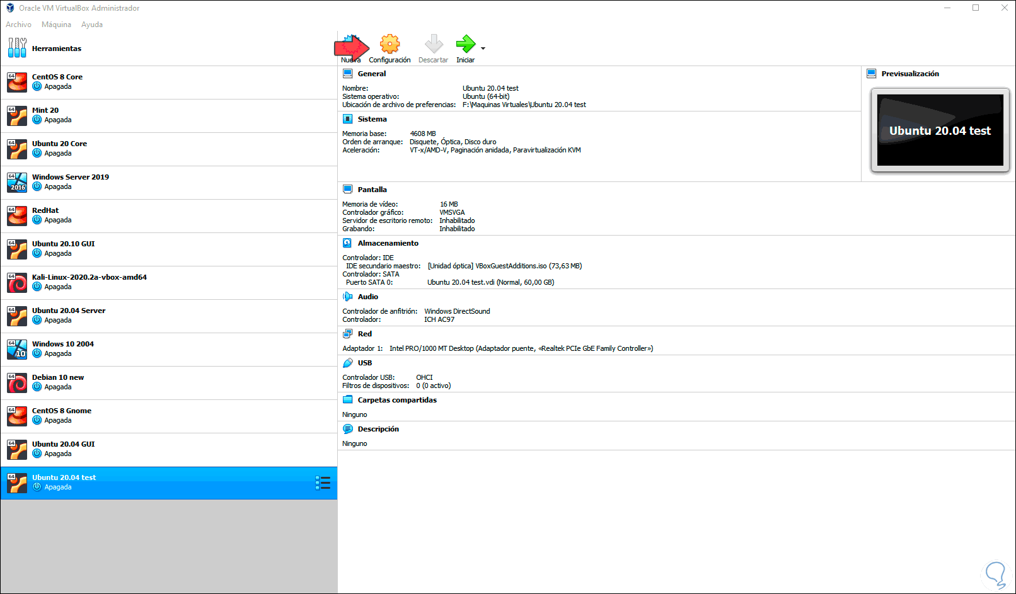Viewport: 1016px width, 594px height.
Task: Click the Windows 10 2004 OS icon
Action: tap(17, 349)
